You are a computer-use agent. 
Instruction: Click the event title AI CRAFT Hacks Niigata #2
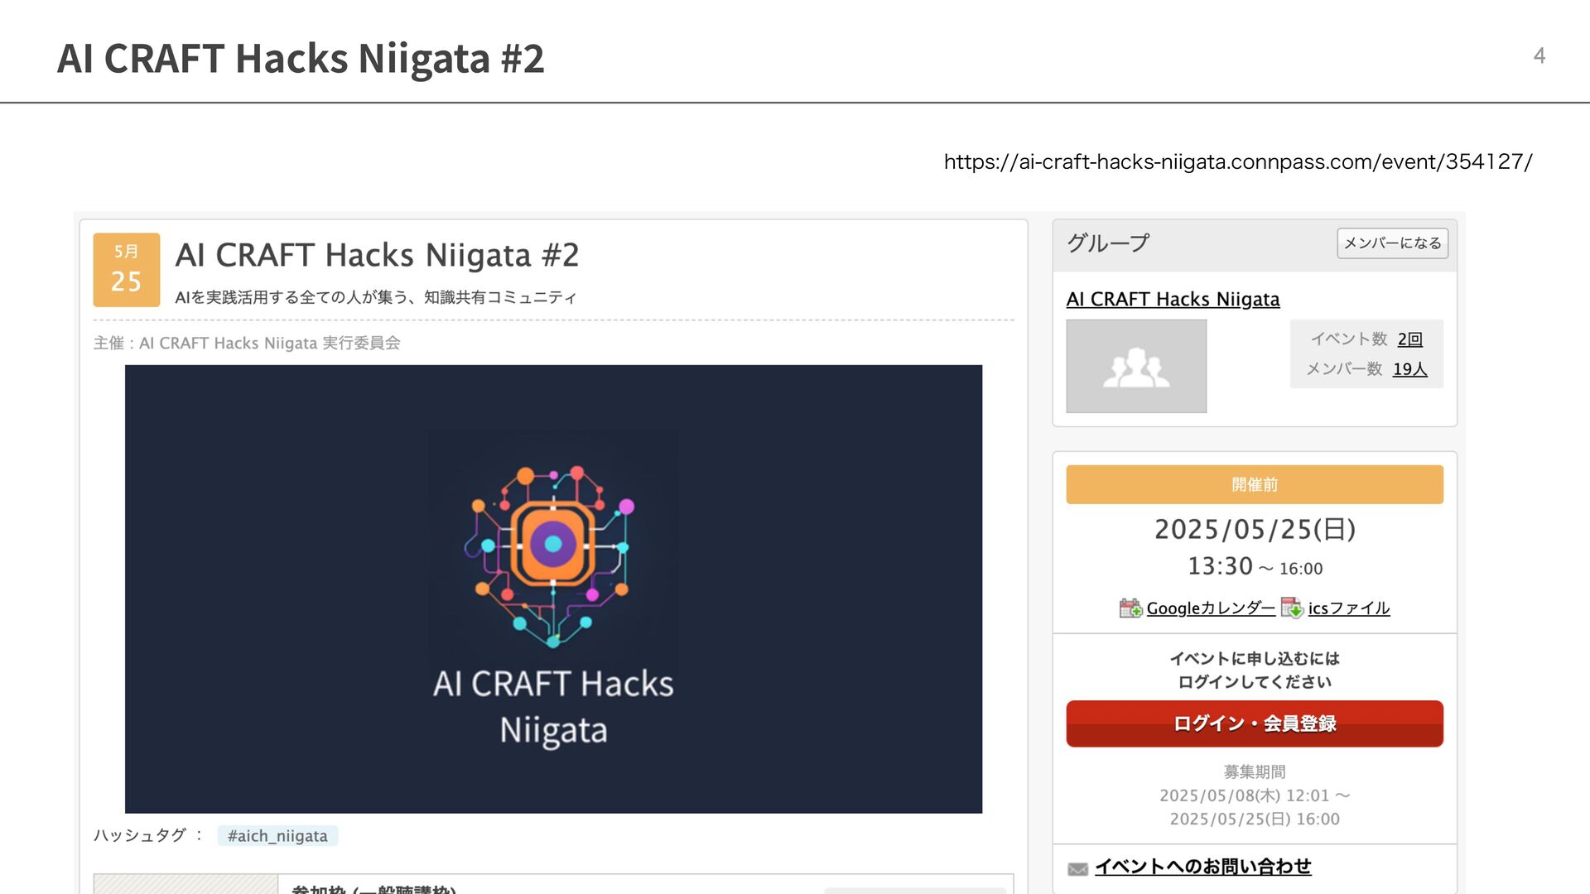click(377, 255)
